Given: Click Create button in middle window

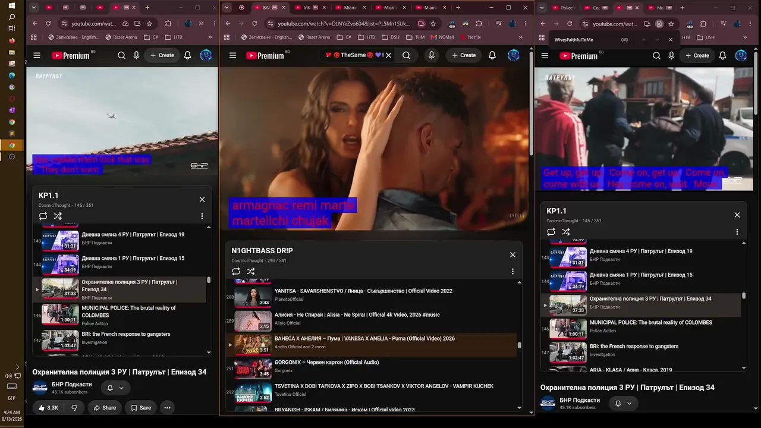Looking at the screenshot, I should pyautogui.click(x=463, y=55).
